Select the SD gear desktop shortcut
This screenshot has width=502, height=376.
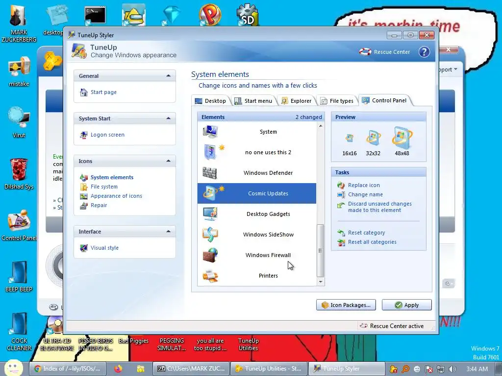point(247,15)
